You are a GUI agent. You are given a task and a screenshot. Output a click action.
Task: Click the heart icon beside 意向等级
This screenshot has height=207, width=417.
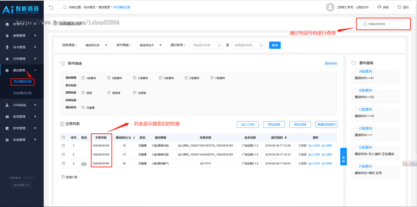pos(354,63)
